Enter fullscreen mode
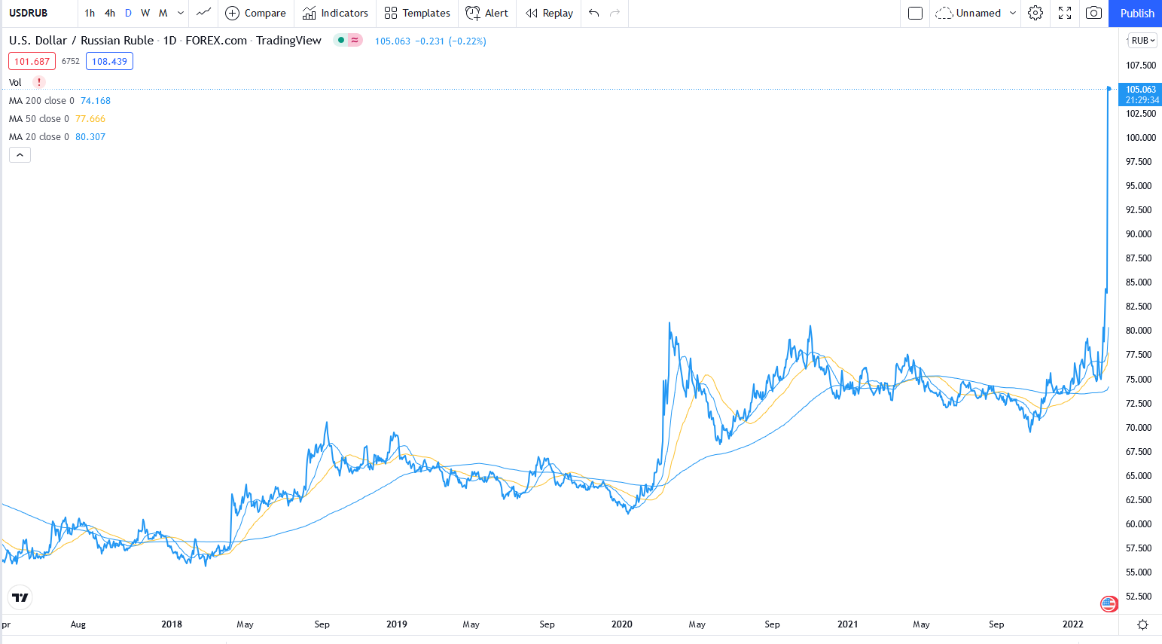The width and height of the screenshot is (1162, 644). point(1065,13)
